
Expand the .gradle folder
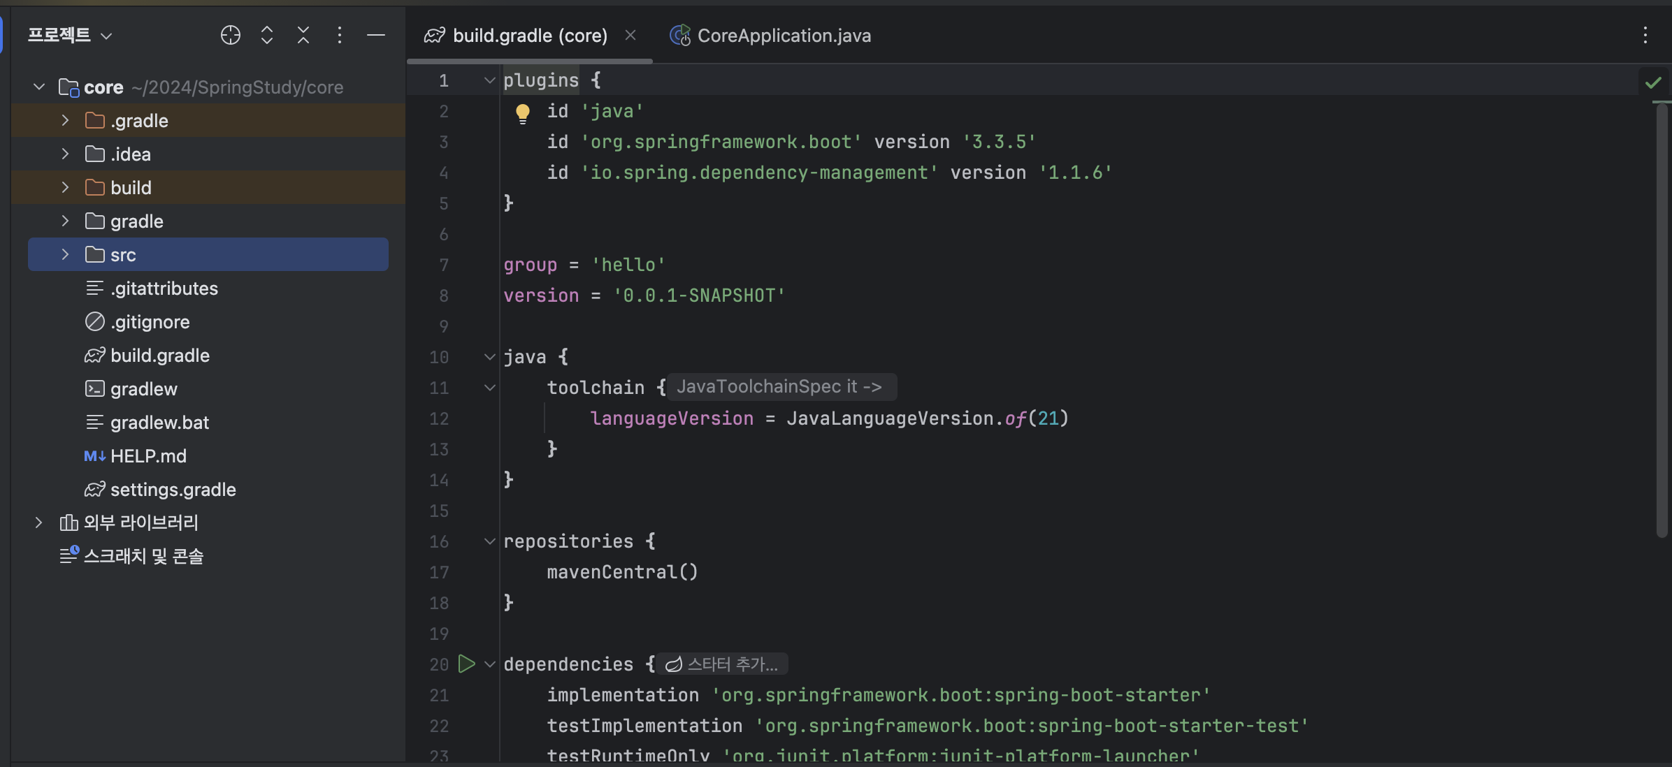[65, 120]
